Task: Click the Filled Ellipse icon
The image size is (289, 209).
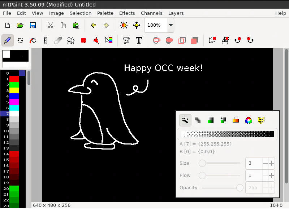Action: tap(169, 40)
